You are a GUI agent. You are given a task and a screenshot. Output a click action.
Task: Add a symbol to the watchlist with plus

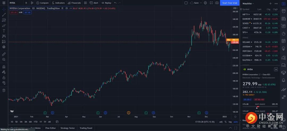point(271,3)
